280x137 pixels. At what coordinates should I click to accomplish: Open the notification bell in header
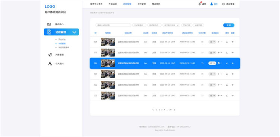pyautogui.click(x=200, y=4)
